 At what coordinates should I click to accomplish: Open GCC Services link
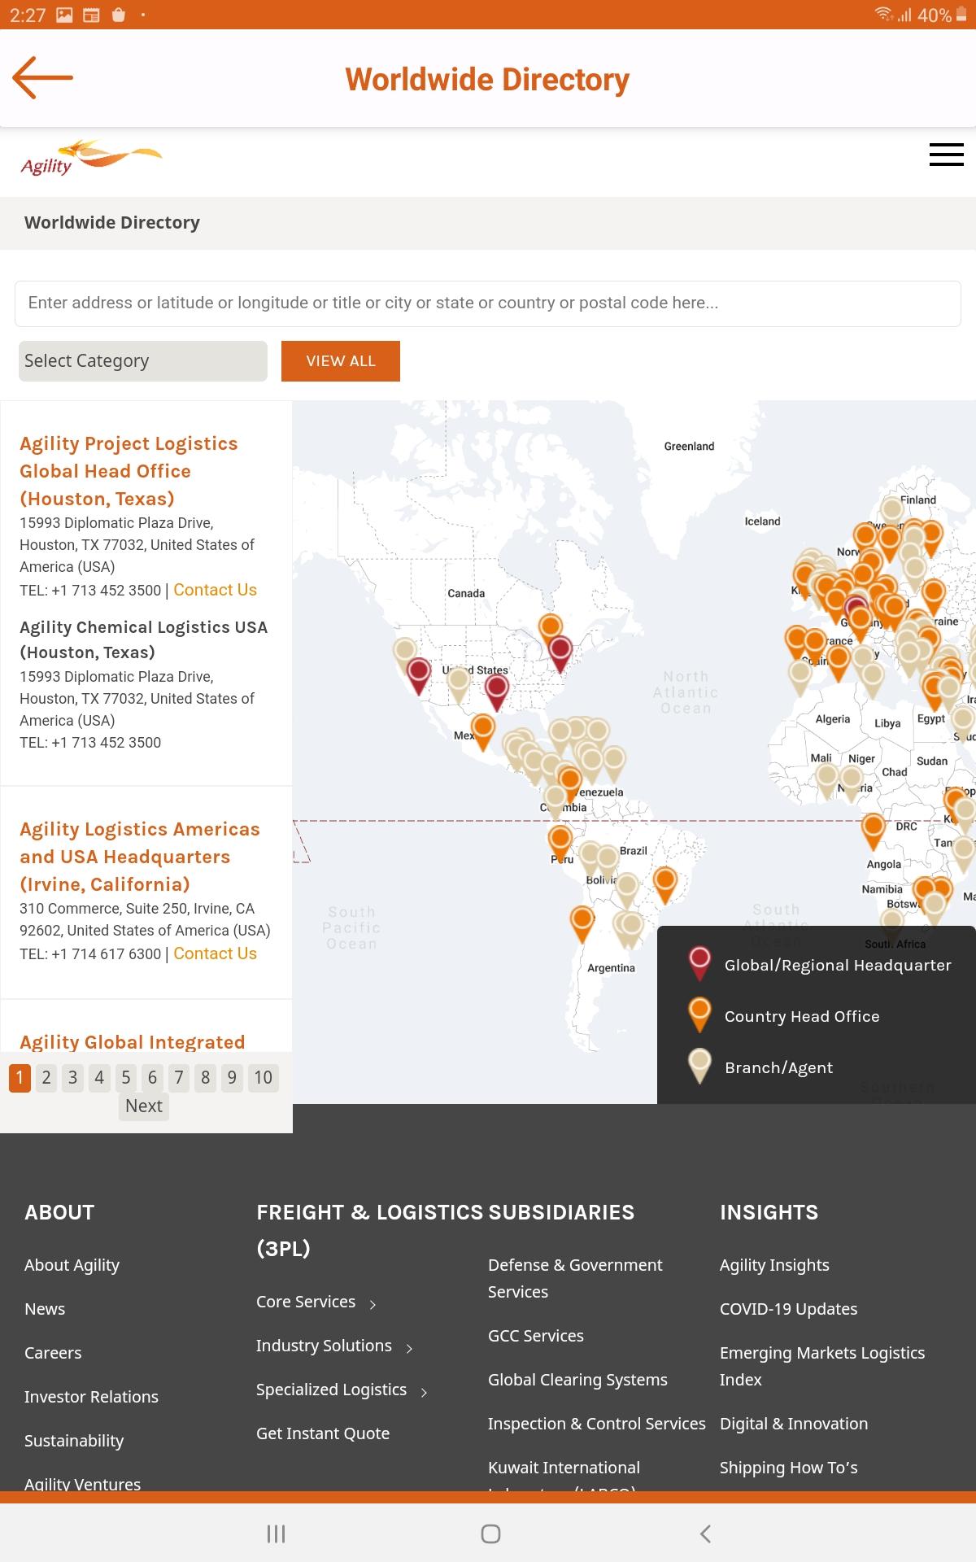536,1336
